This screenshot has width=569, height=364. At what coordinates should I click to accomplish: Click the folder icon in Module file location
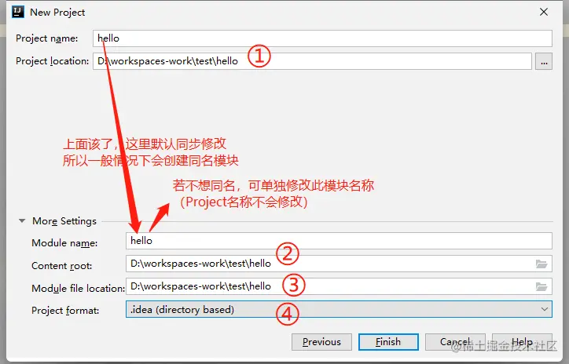pyautogui.click(x=541, y=287)
